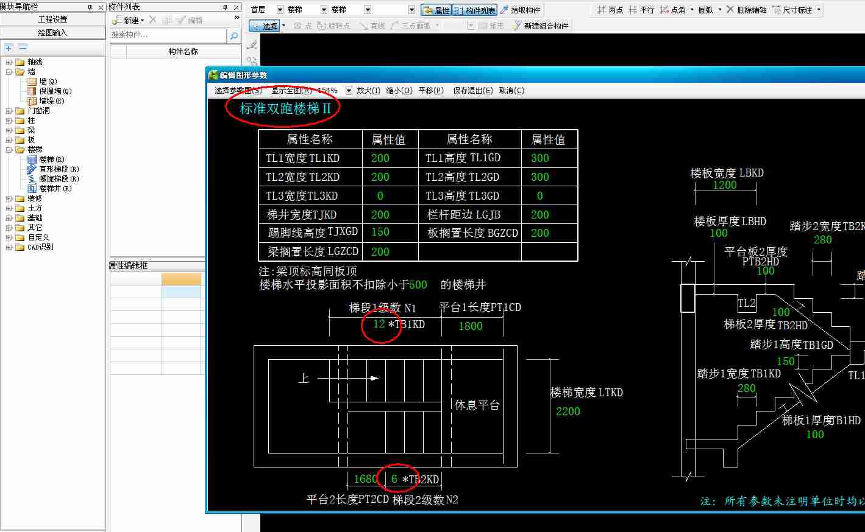Click the search magnifier in component list

[x=233, y=36]
